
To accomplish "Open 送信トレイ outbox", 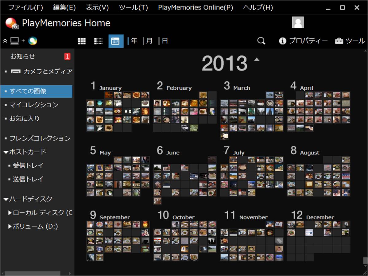I will [x=28, y=179].
